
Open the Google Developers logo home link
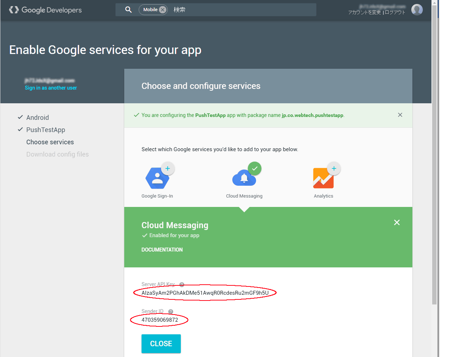point(45,10)
